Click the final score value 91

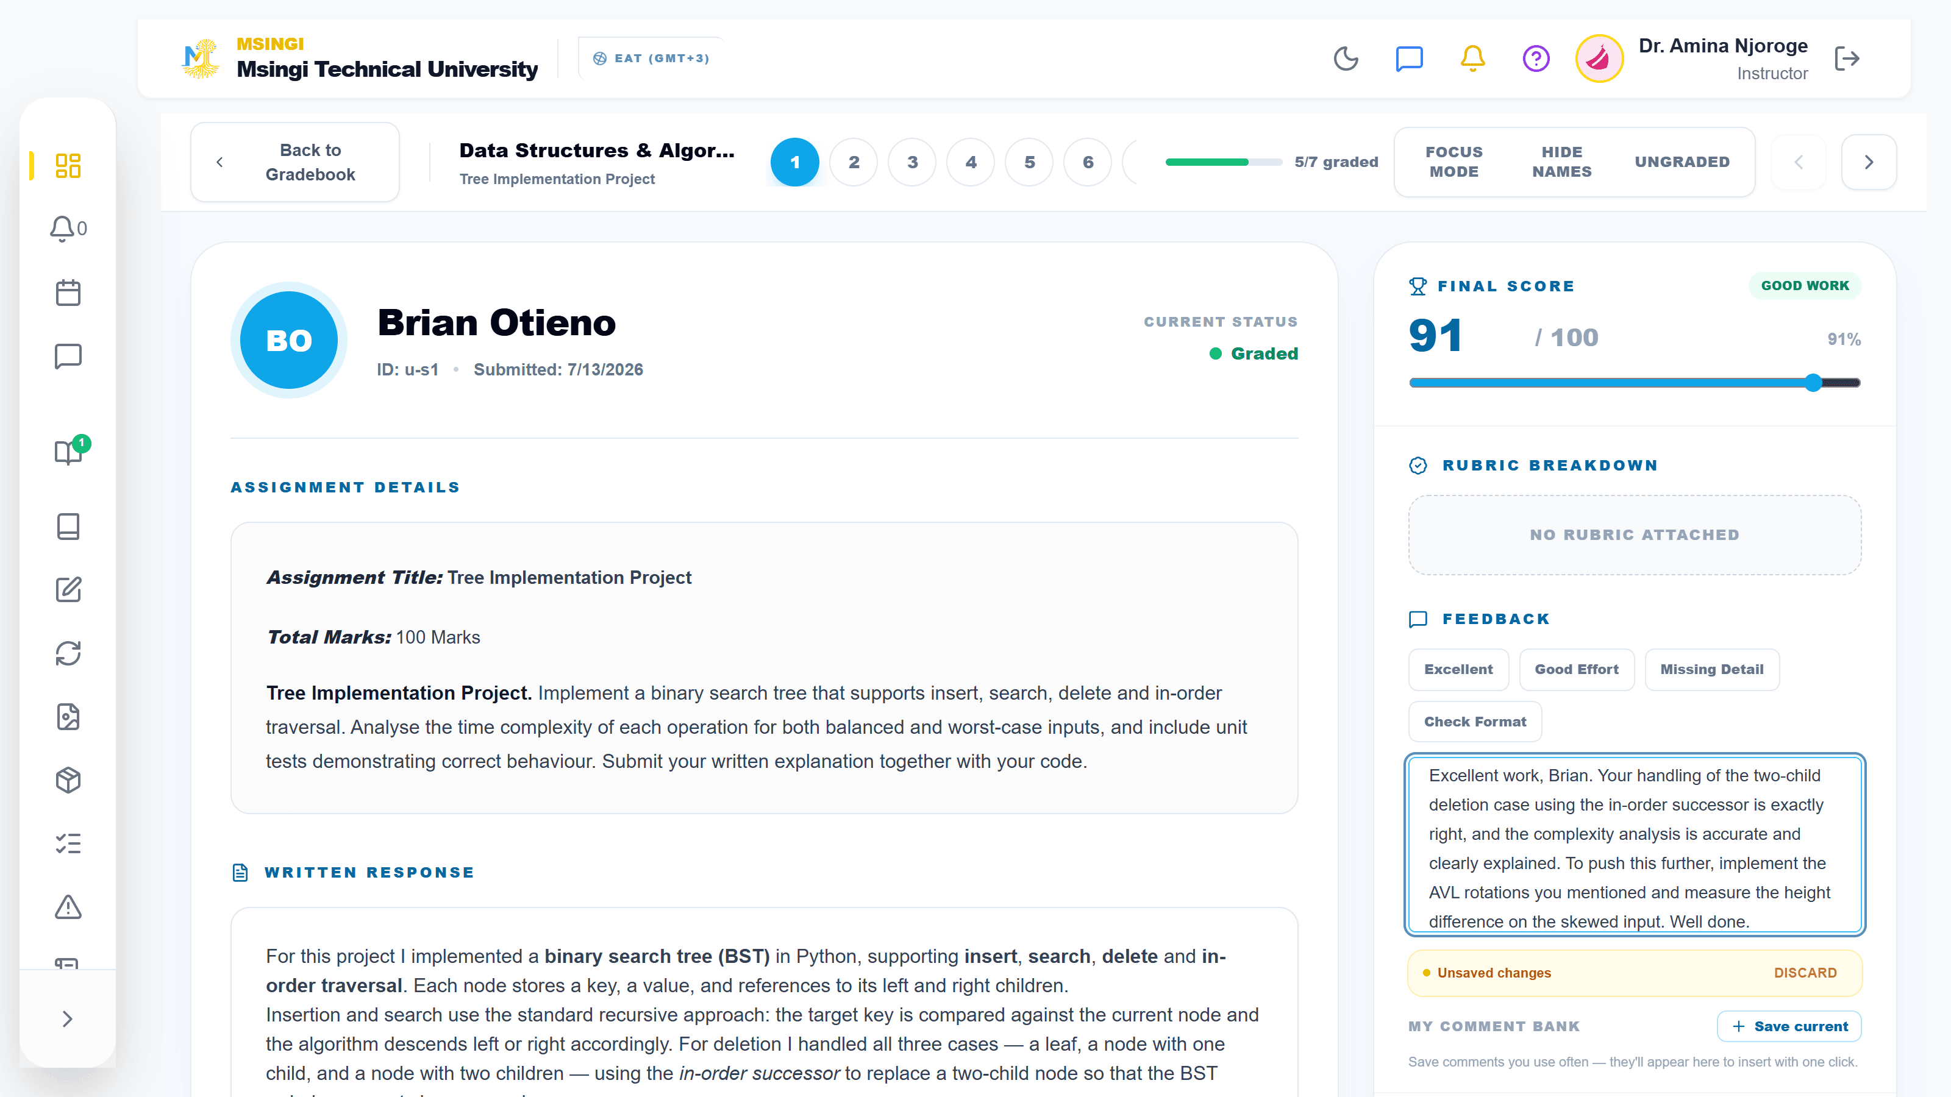[1435, 336]
